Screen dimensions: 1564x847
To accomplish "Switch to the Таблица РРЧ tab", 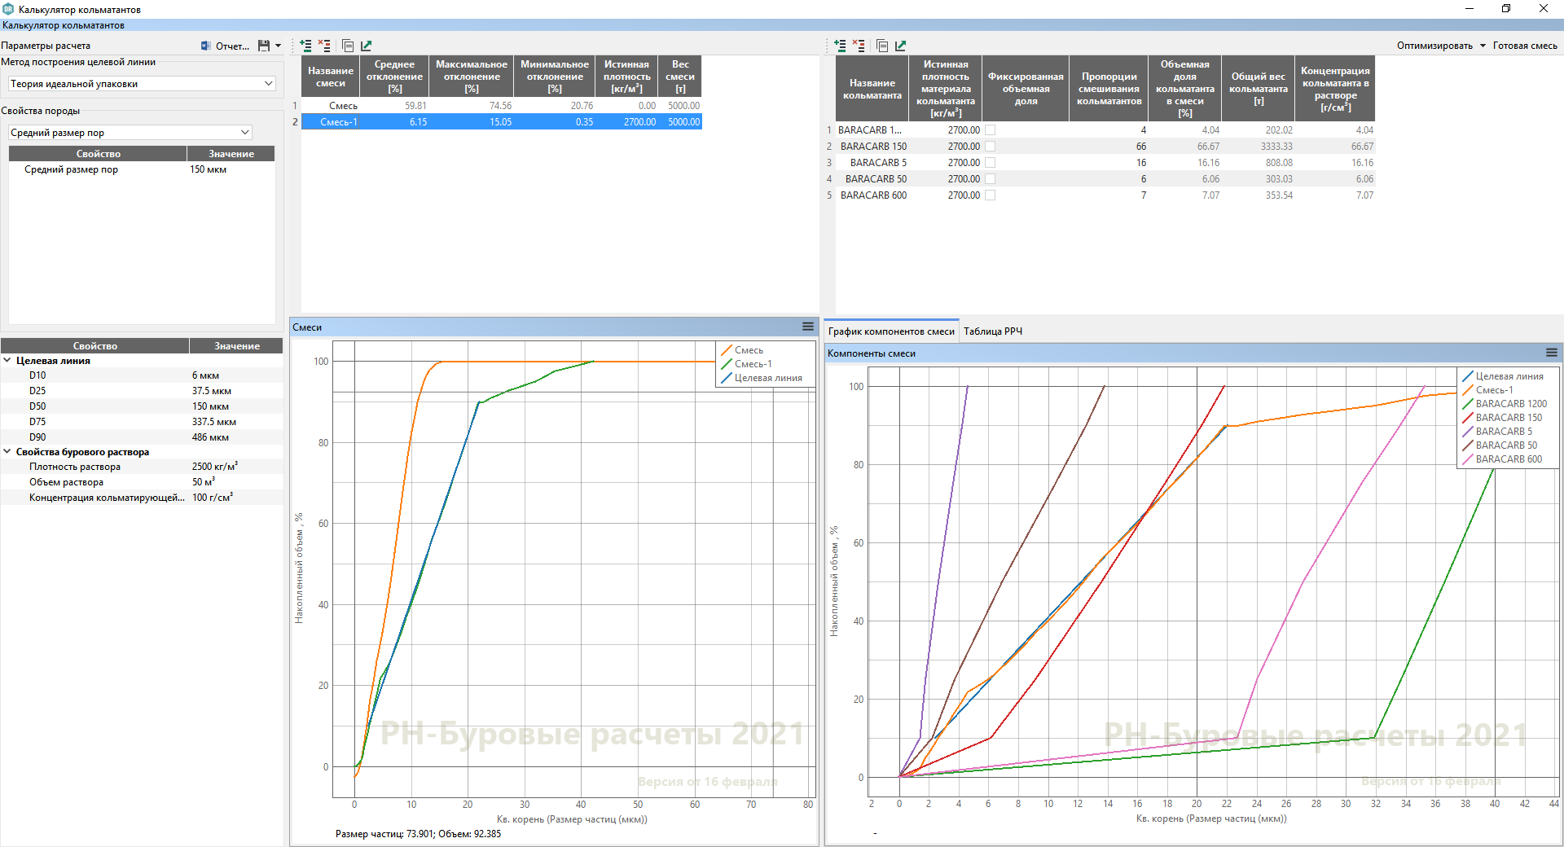I will coord(992,331).
